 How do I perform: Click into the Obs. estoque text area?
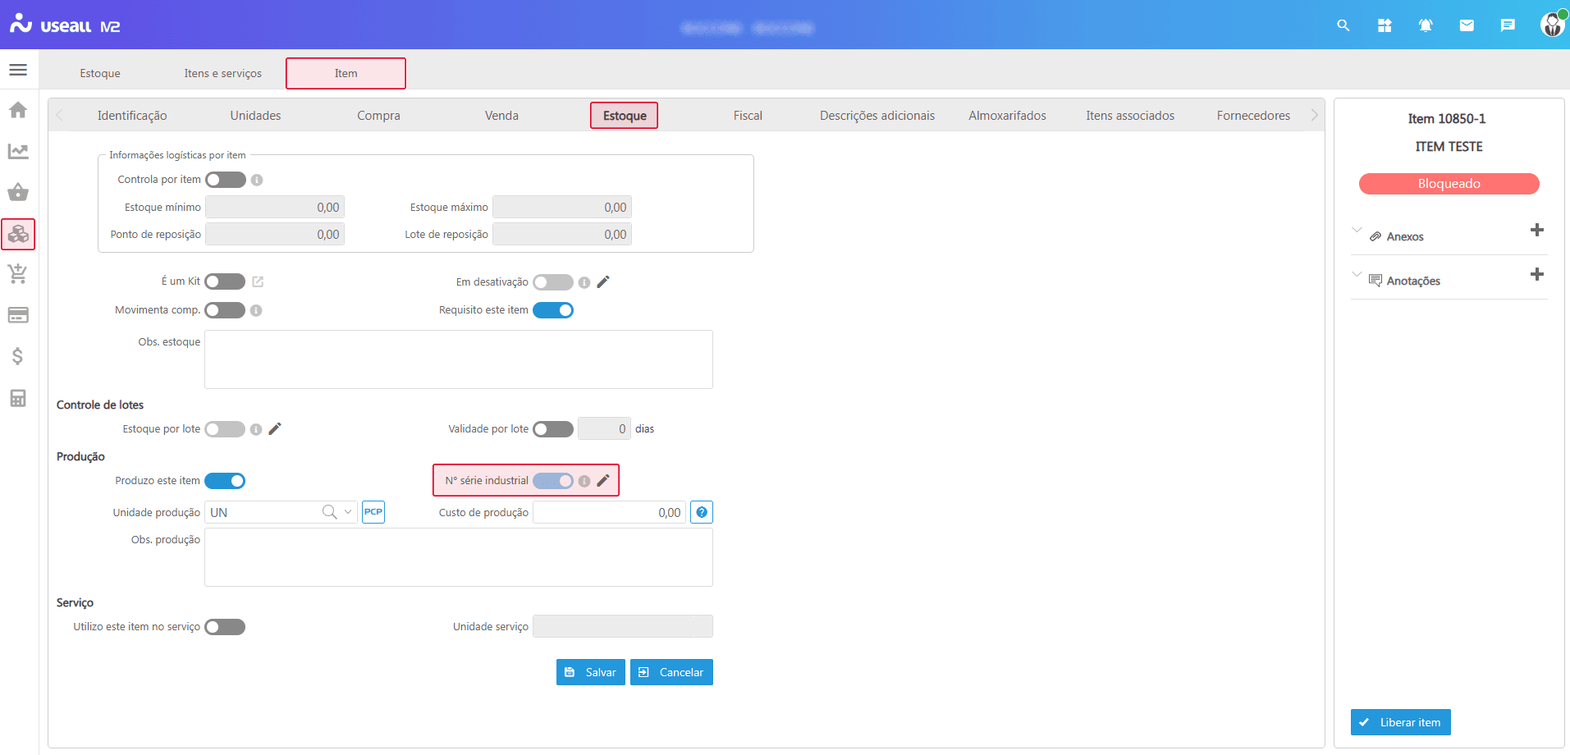[458, 359]
